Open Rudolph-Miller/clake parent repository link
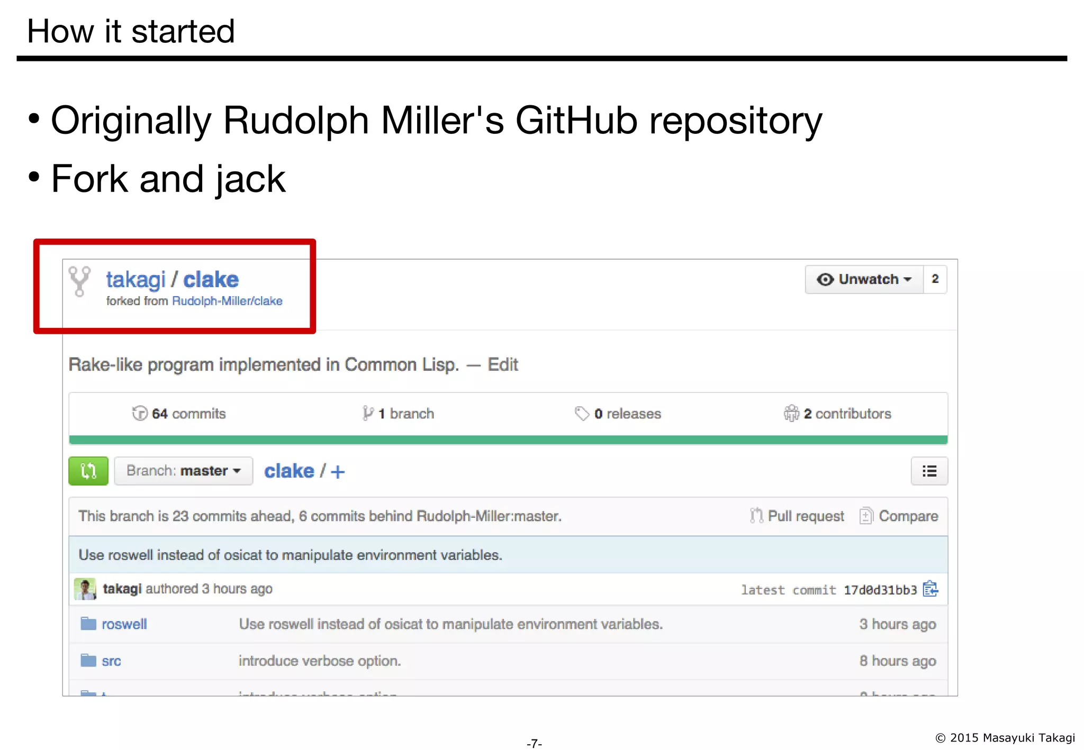Image resolution: width=1084 pixels, height=750 pixels. click(x=227, y=301)
